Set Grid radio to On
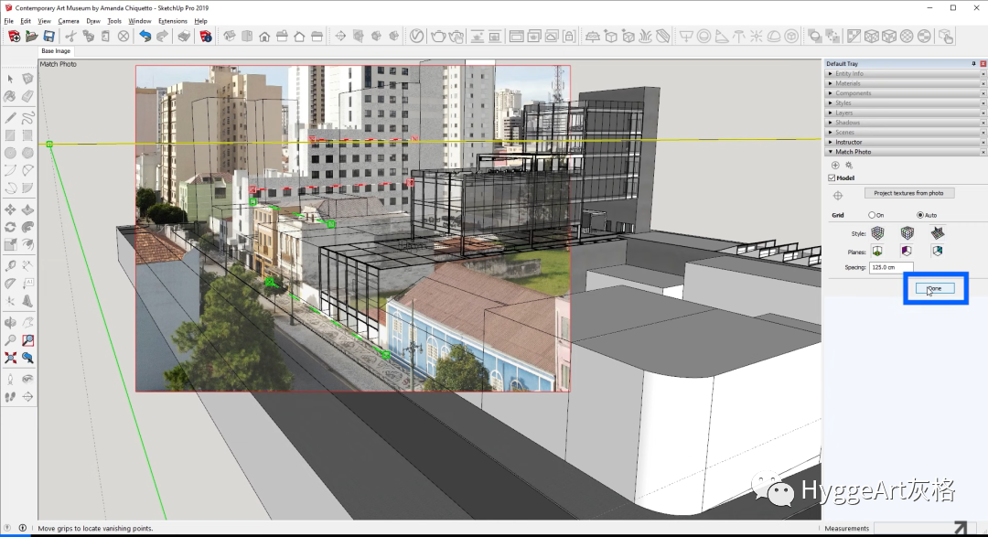The width and height of the screenshot is (988, 537). point(872,215)
